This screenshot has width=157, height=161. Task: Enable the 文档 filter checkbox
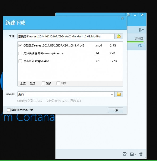point(58,83)
